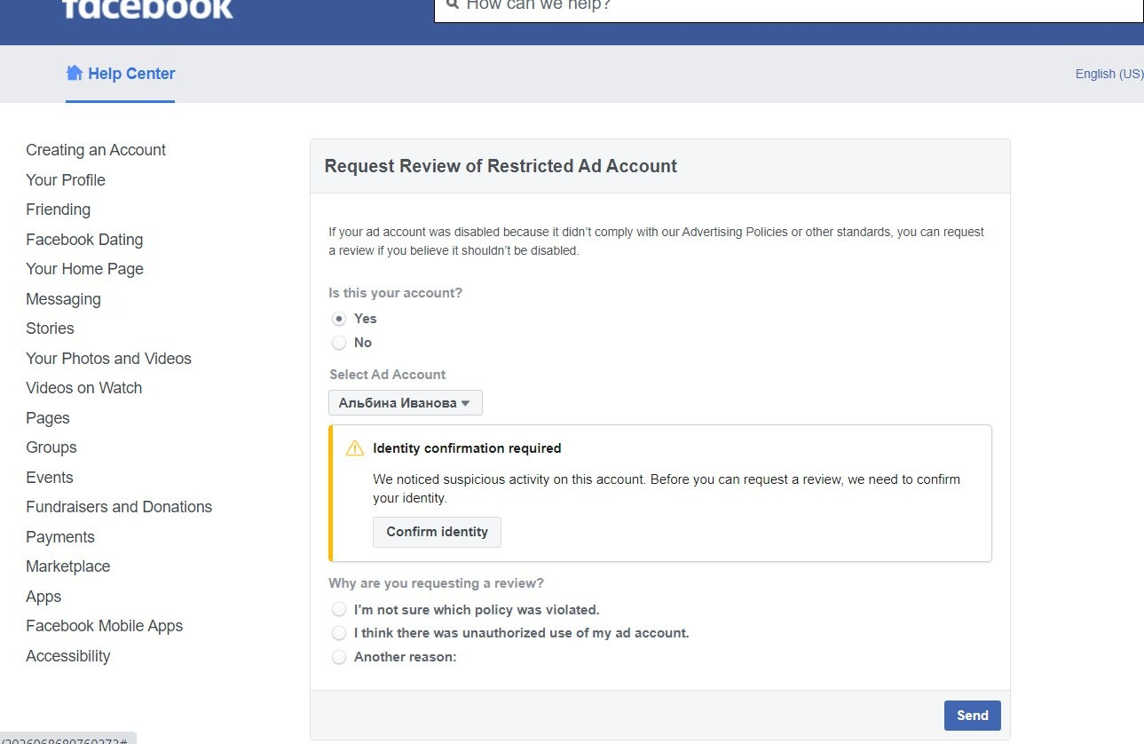The image size is (1144, 744).
Task: Open the English (US) language selector
Action: coord(1109,74)
